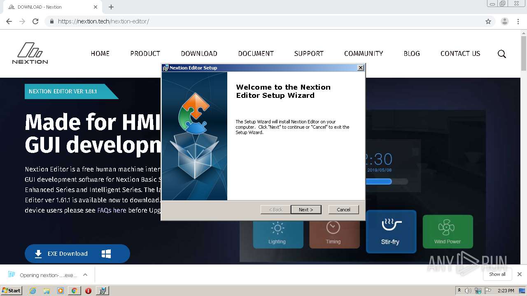527x296 pixels.
Task: Close the Nextion Editor Setup dialog
Action: click(x=360, y=68)
